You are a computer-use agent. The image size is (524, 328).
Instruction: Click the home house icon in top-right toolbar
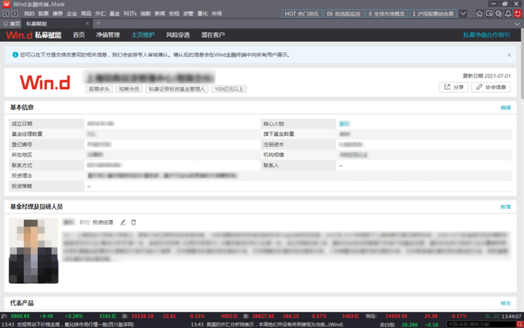pyautogui.click(x=479, y=13)
